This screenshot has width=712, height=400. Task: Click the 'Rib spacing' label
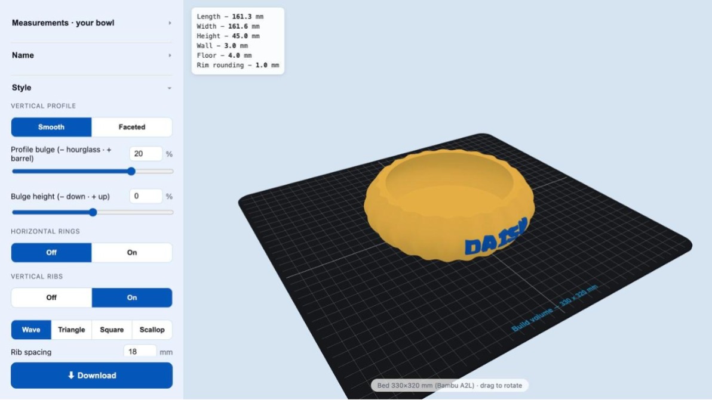pyautogui.click(x=31, y=352)
